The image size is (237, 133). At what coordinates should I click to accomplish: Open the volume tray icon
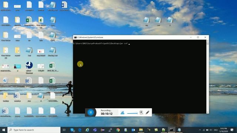point(211,130)
